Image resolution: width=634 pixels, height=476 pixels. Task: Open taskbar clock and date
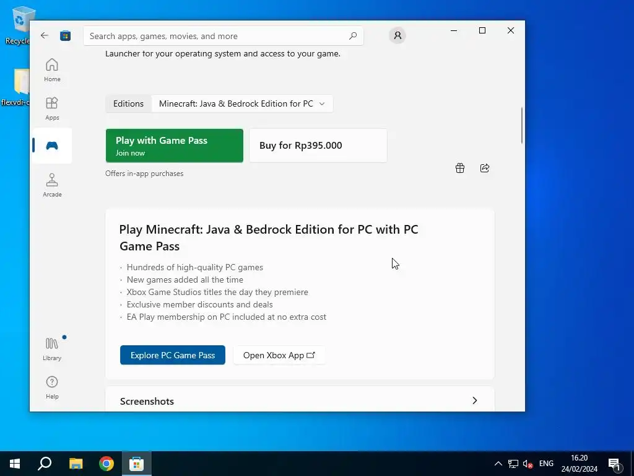click(579, 464)
